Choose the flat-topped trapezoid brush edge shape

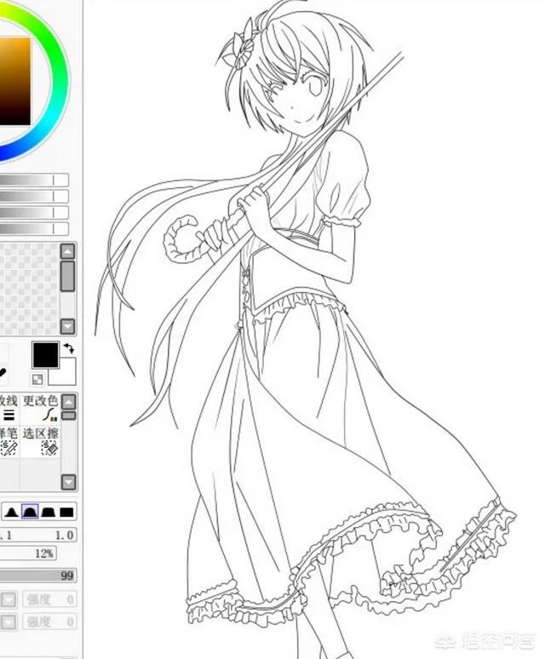[x=49, y=512]
